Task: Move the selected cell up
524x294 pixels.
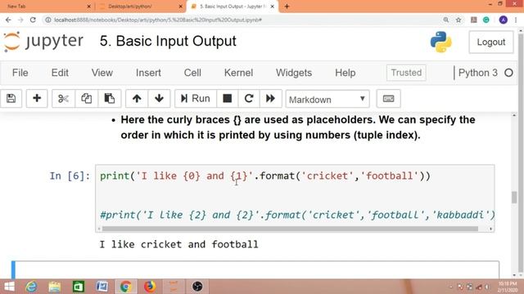Action: pos(137,98)
